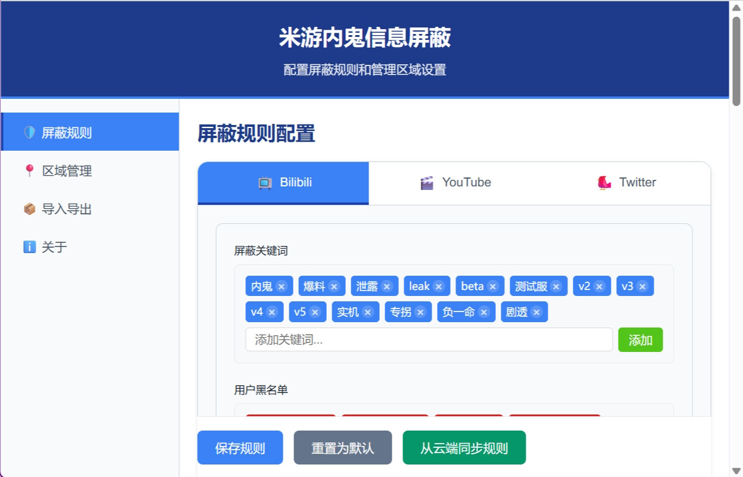This screenshot has height=477, width=743.
Task: Remove the 测试服 keyword tag
Action: tap(556, 286)
